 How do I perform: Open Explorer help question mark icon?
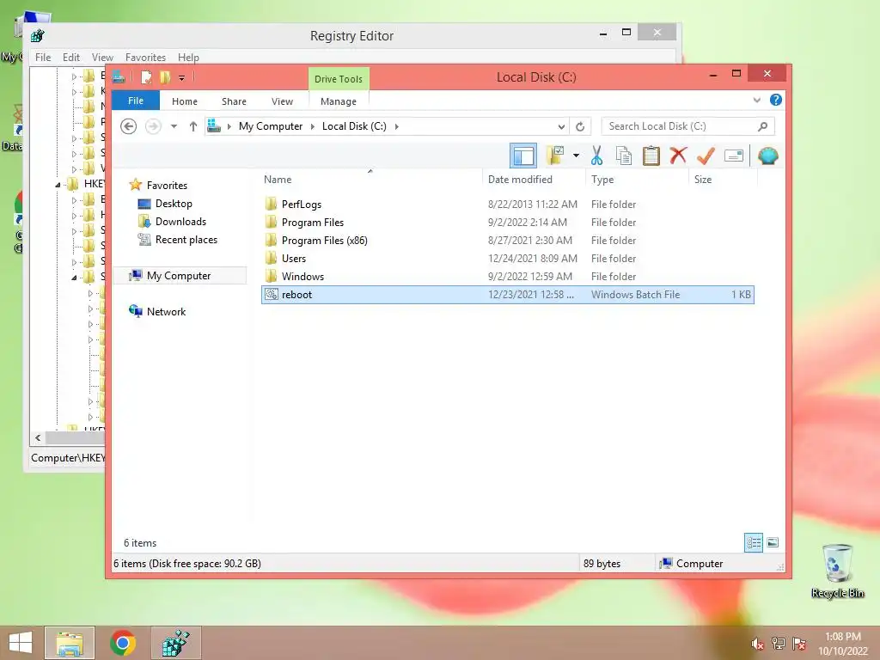[x=776, y=100]
